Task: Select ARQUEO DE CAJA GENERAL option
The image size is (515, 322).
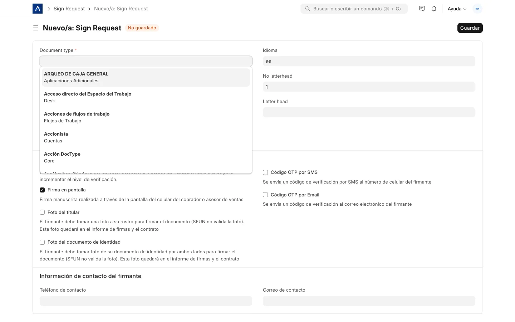Action: 146,77
